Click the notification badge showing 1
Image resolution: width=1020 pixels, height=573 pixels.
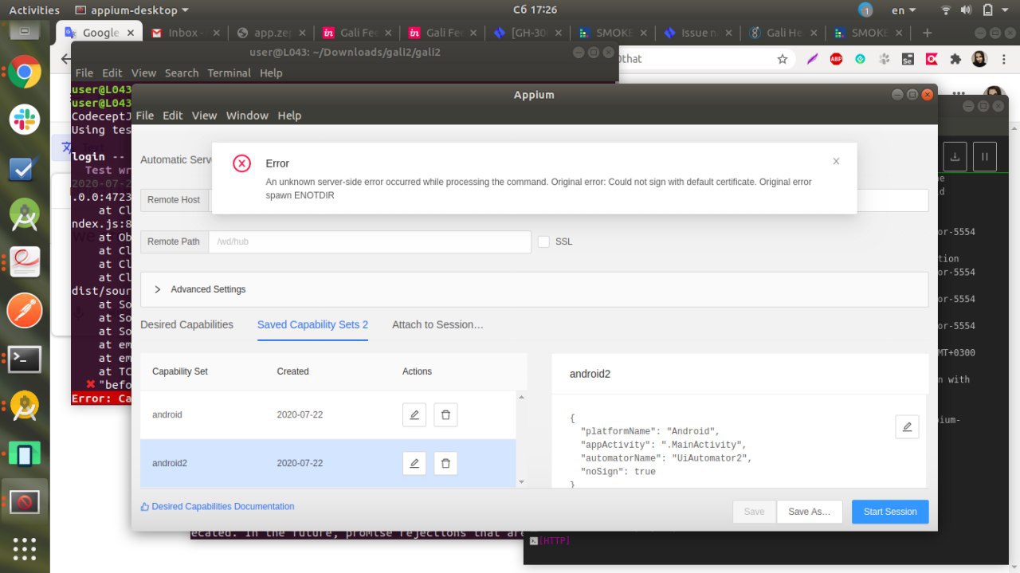(865, 10)
